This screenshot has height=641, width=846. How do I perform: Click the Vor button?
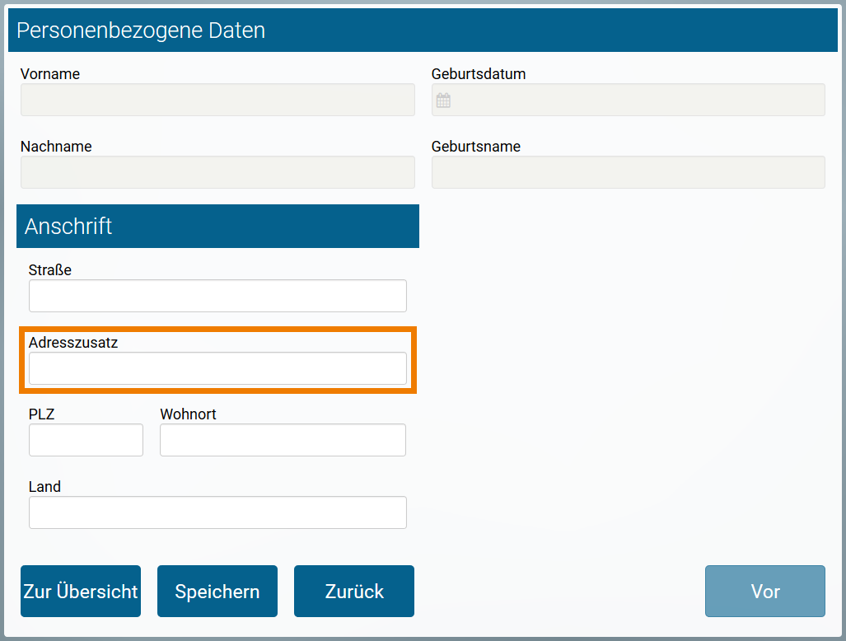[x=764, y=591]
